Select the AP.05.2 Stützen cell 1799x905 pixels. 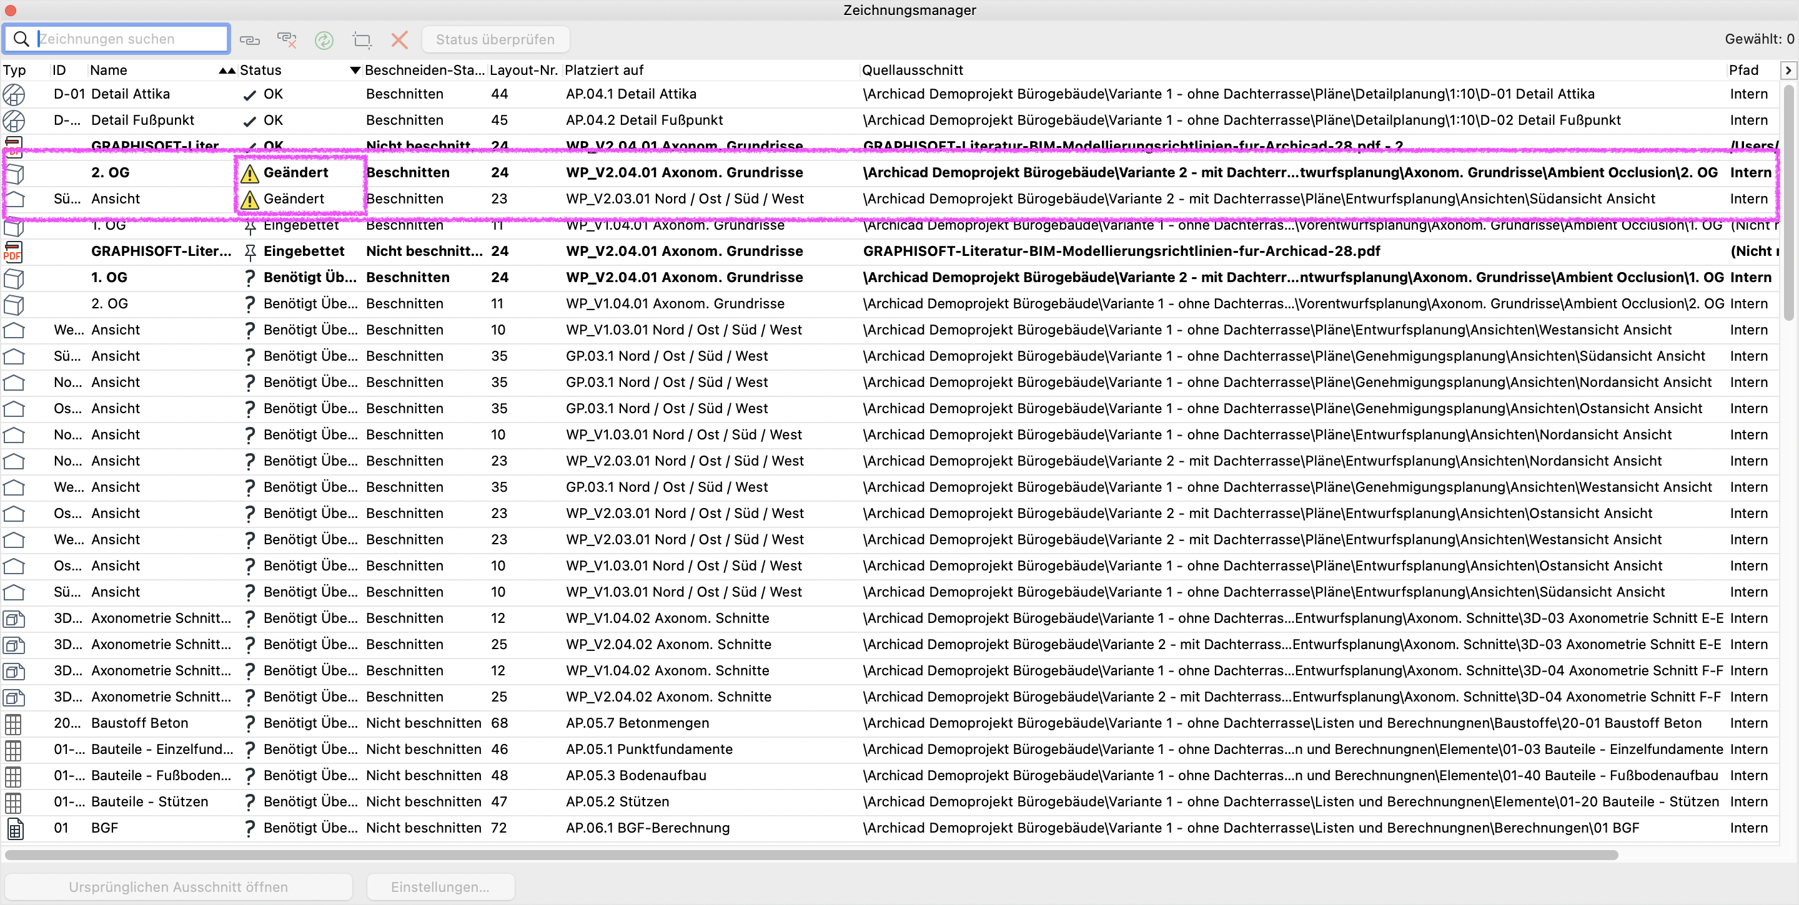(617, 803)
